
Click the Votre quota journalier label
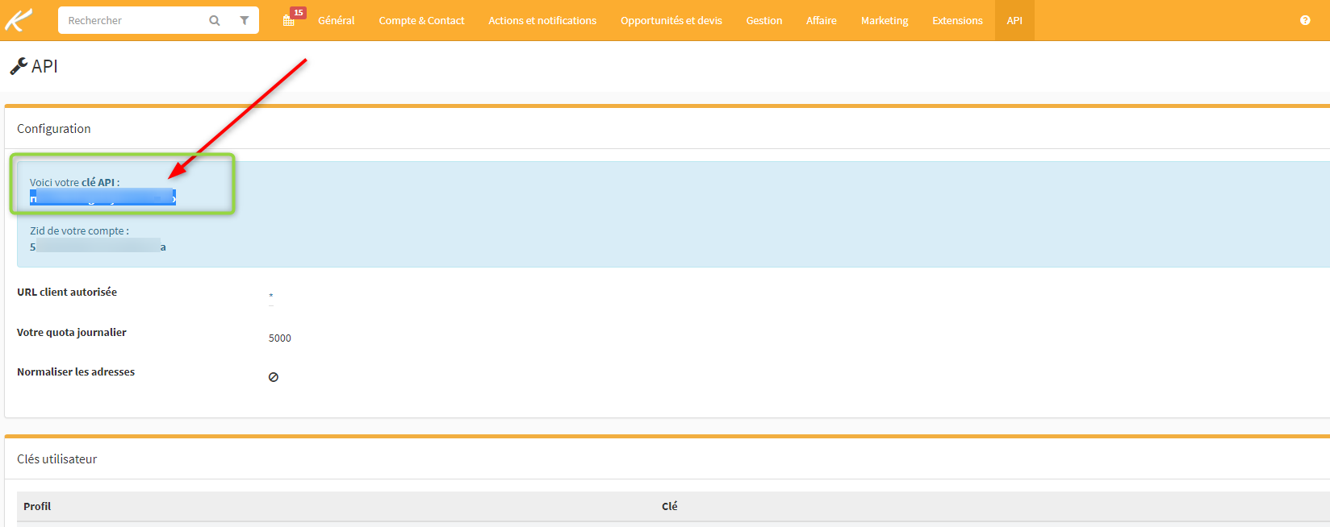coord(72,332)
